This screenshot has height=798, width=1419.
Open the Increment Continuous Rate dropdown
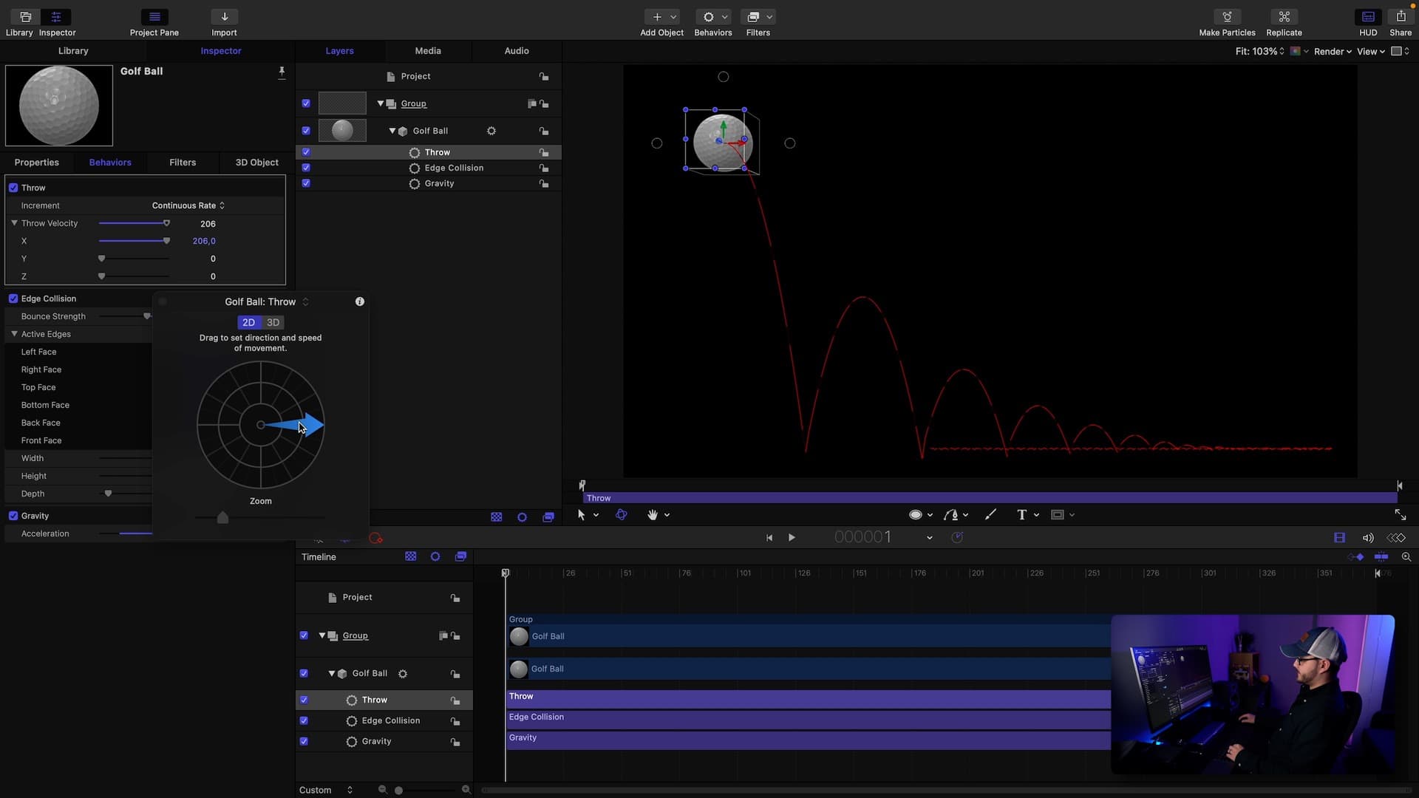[188, 205]
